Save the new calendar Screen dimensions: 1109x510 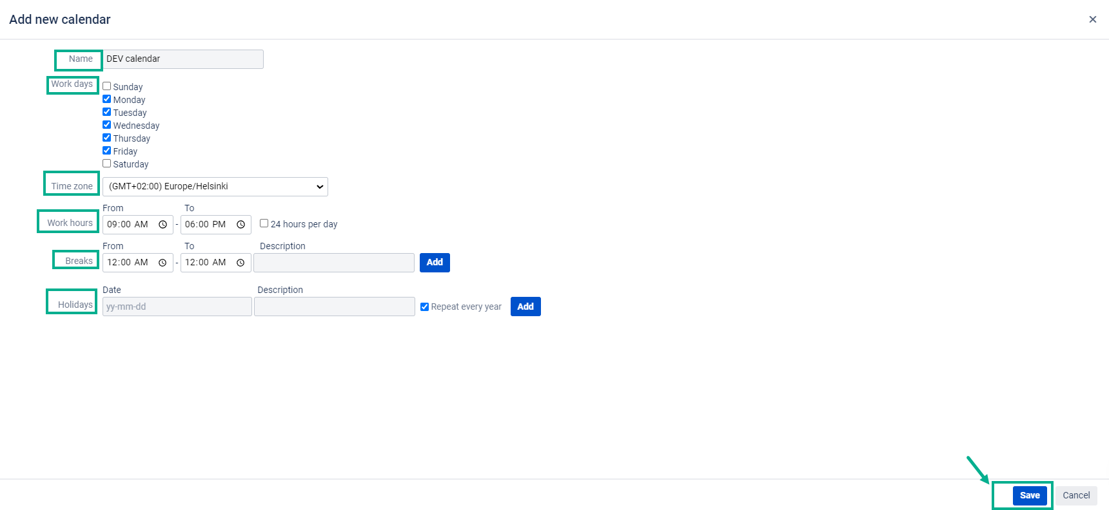click(x=1029, y=495)
